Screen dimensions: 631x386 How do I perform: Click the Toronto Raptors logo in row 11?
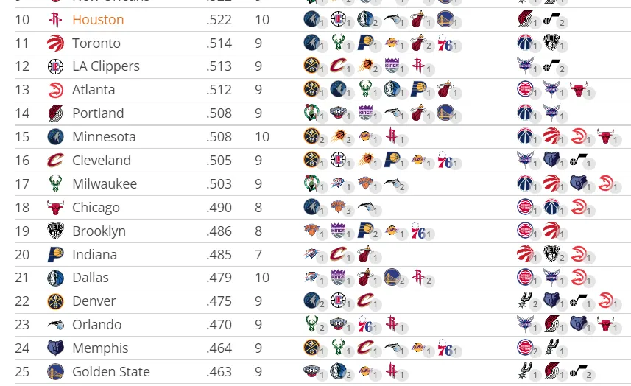[x=55, y=43]
